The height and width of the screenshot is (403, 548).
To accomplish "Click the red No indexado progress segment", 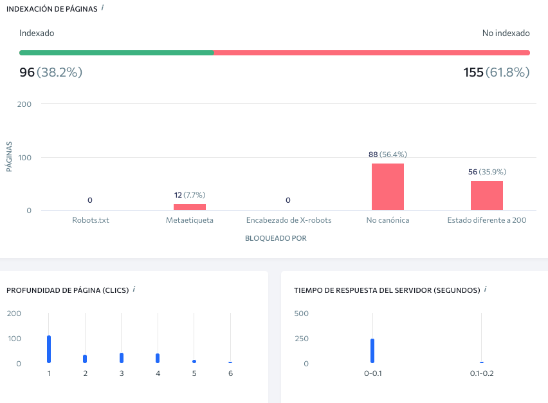I will [372, 53].
